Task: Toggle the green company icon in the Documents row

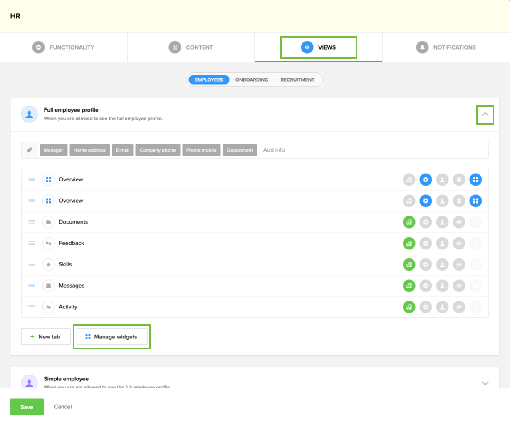Action: coord(409,222)
